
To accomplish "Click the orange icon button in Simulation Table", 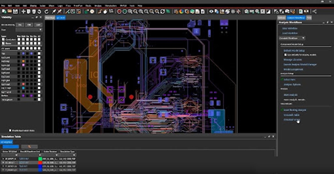I will pos(29,147).
